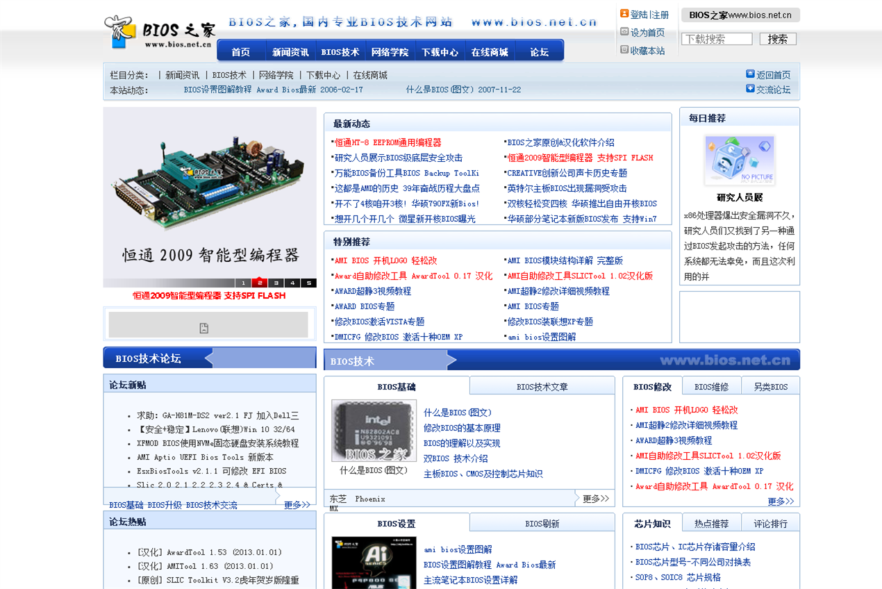Open BIOS技术 in the navigation bar
The height and width of the screenshot is (589, 882).
340,52
